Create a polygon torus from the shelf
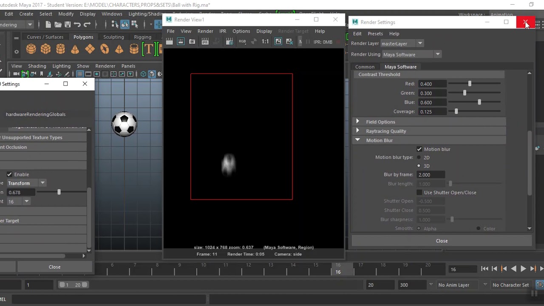 coord(105,49)
